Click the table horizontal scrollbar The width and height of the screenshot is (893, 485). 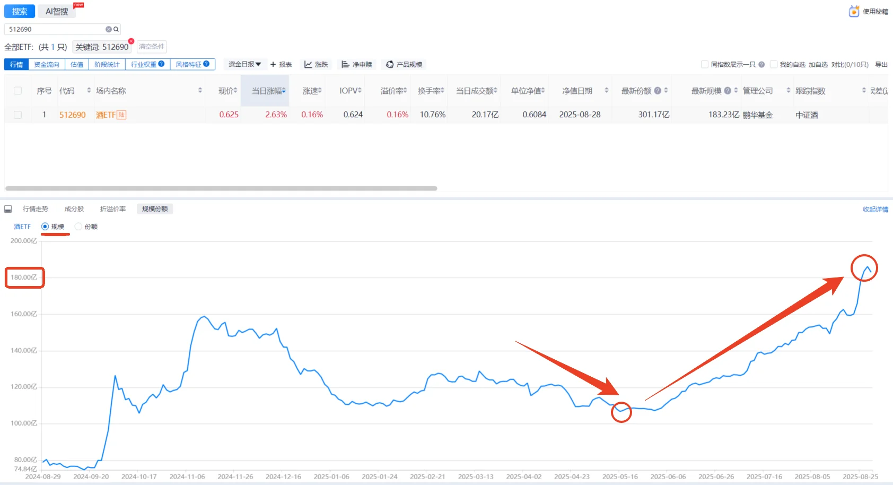click(221, 188)
